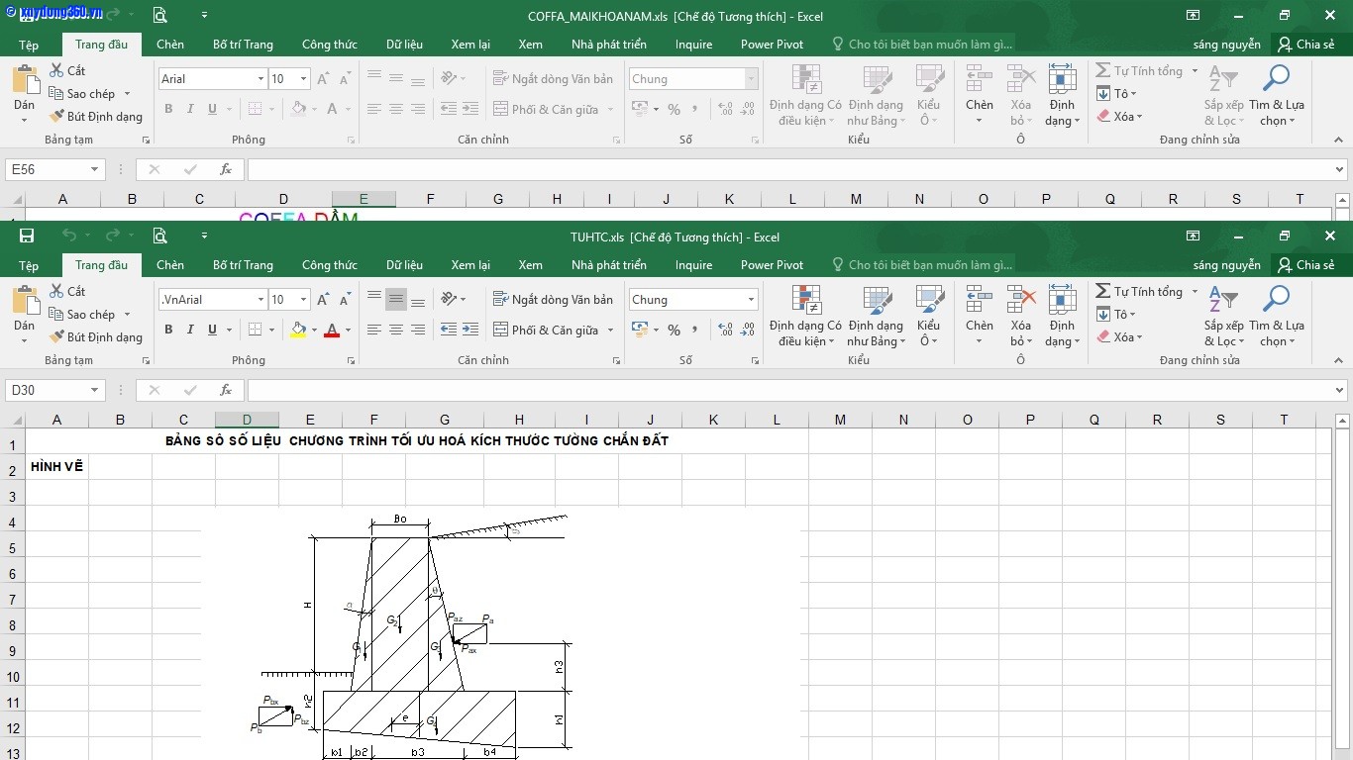Click the yellow fill color bucket in TUHTC.xls
The image size is (1353, 760).
[x=298, y=330]
